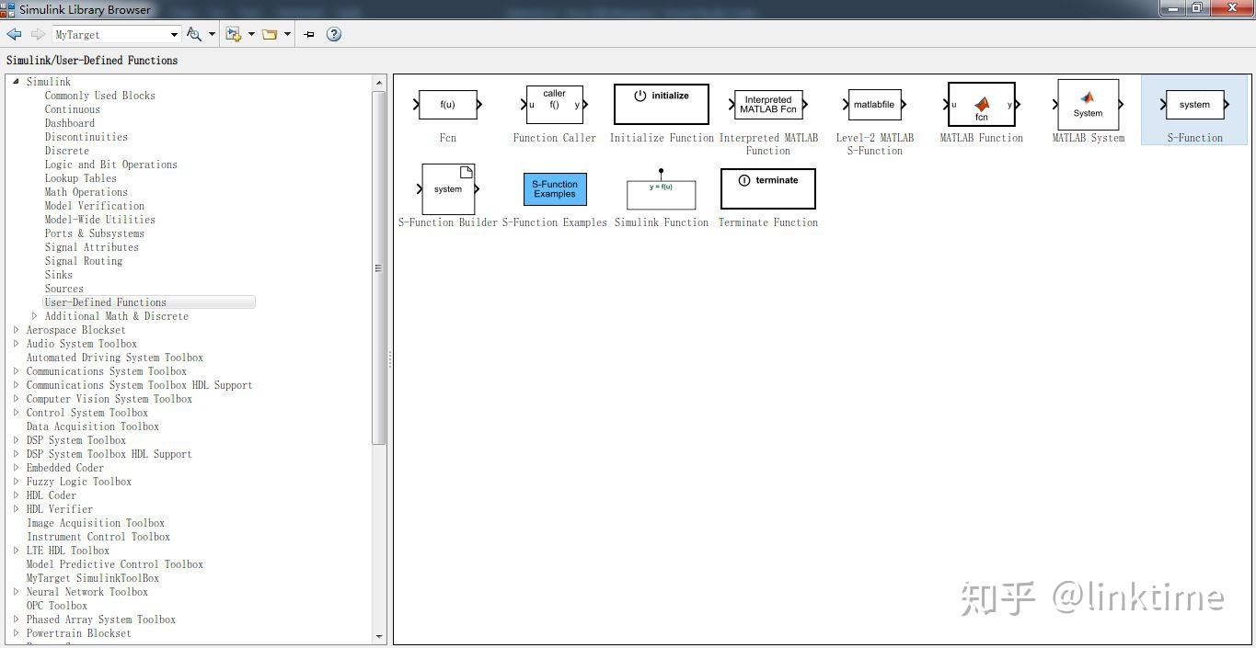This screenshot has height=648, width=1256.
Task: Open the S-Function Examples block
Action: tap(554, 188)
